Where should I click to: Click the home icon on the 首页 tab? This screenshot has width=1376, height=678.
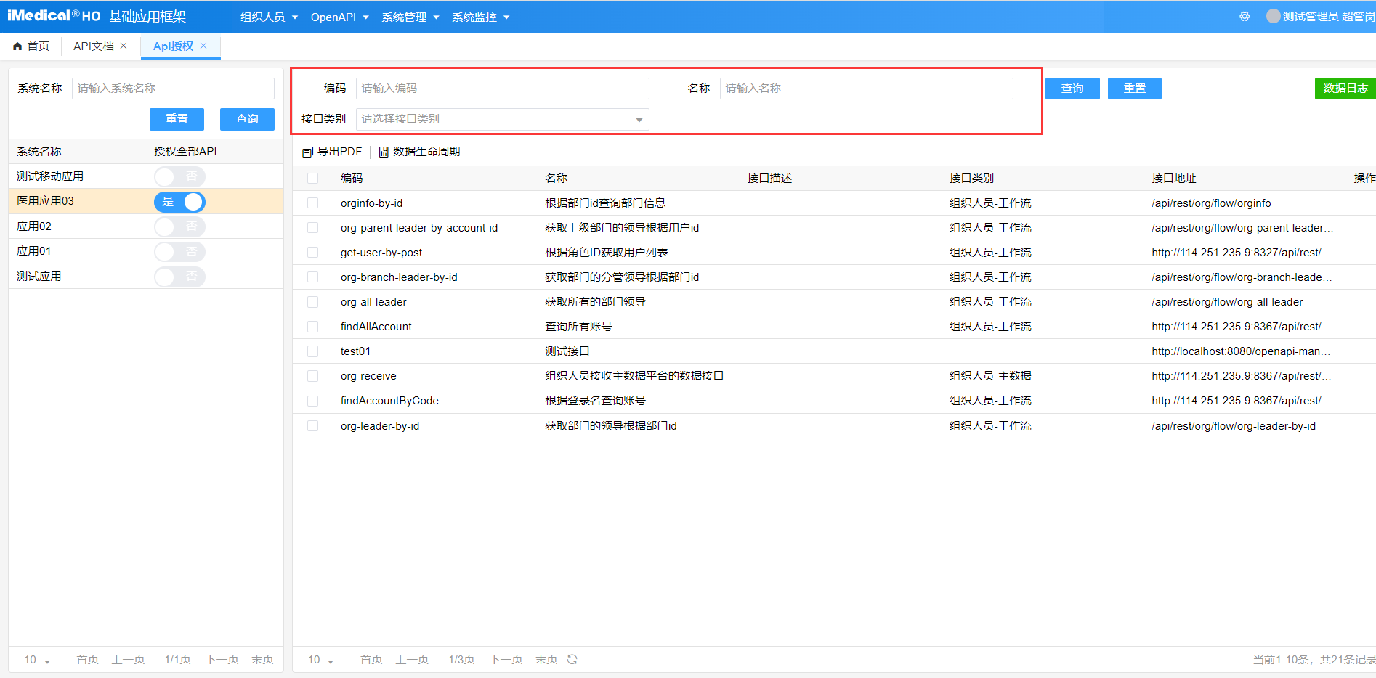point(17,45)
